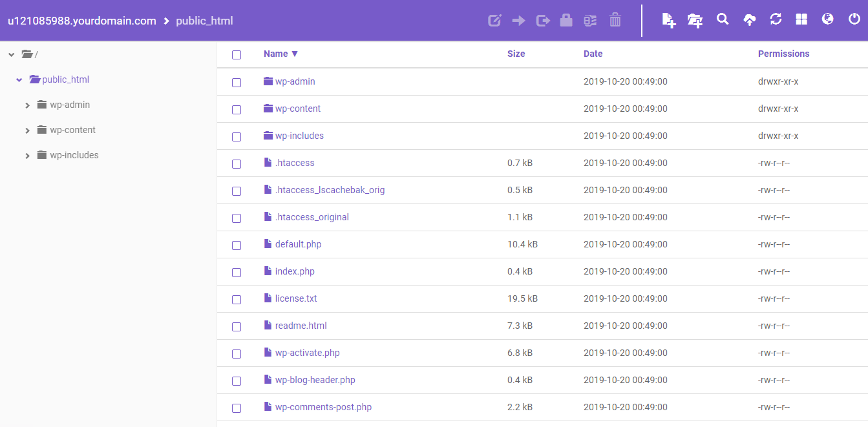Viewport: 868px width, 427px height.
Task: Open the default.php file name
Action: click(x=298, y=244)
